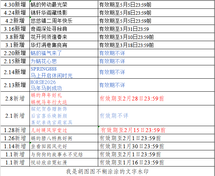Select the code '悦动欣启霓虹漫'
The image size is (215, 176).
pyautogui.click(x=49, y=163)
